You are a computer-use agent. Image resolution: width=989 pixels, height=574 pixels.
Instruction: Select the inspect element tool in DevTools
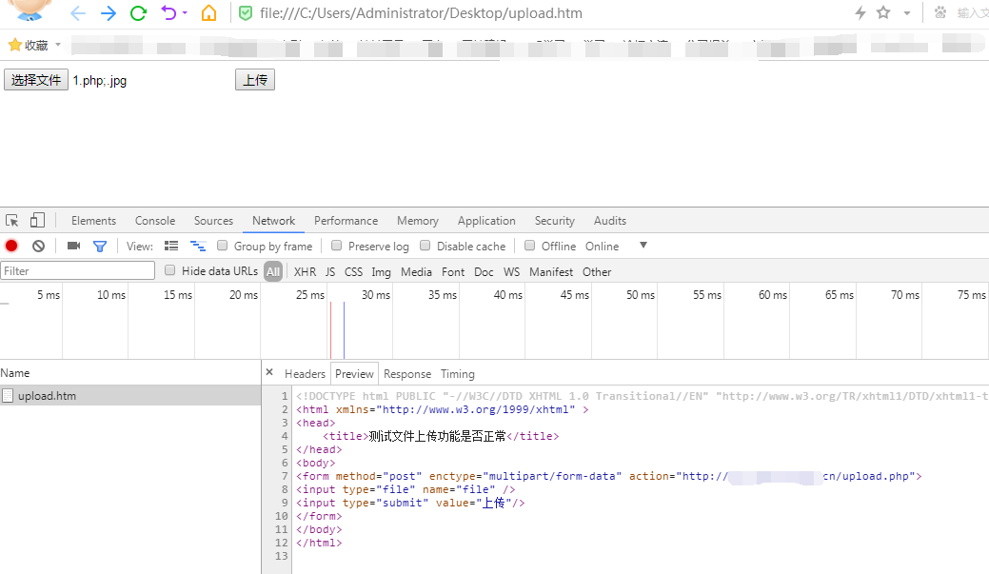click(x=11, y=220)
